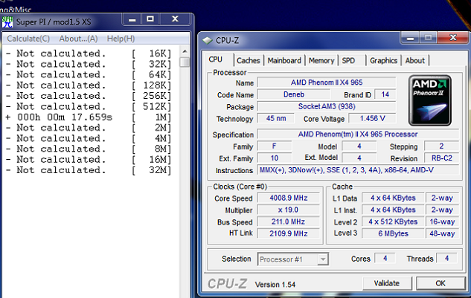Open the Help(H) menu in Super PI
The width and height of the screenshot is (471, 298).
point(121,39)
